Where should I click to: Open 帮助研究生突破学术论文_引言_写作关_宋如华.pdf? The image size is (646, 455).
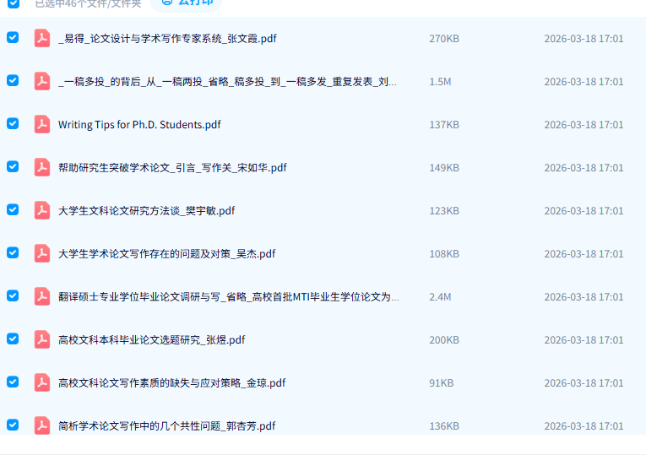pos(172,168)
